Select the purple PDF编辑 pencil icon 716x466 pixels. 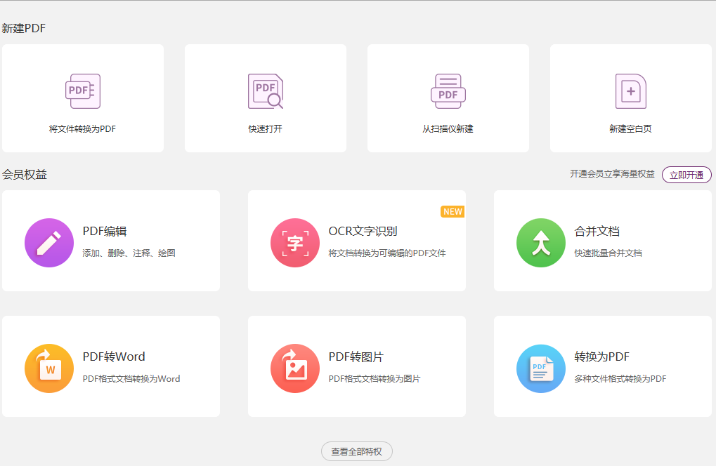pos(48,243)
